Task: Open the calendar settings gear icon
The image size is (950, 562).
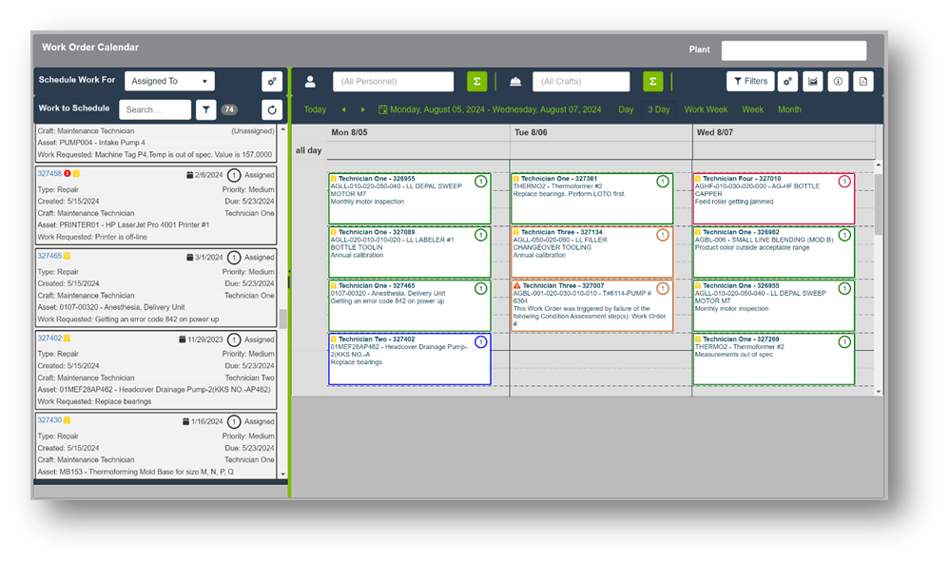Action: point(787,82)
